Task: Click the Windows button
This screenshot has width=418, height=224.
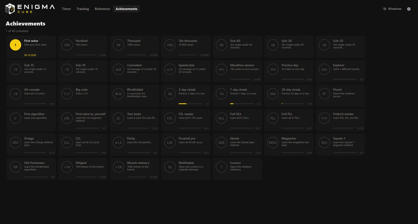Action: click(x=392, y=9)
